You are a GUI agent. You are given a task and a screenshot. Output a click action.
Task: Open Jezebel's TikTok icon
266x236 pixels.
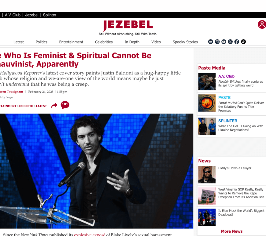coord(243,42)
